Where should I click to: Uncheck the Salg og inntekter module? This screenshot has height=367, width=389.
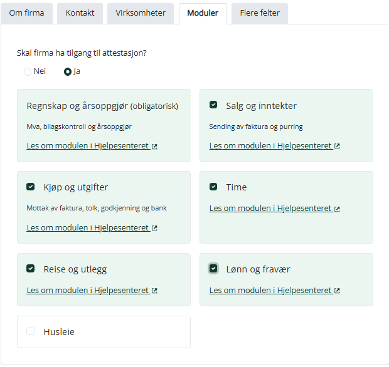(x=213, y=105)
